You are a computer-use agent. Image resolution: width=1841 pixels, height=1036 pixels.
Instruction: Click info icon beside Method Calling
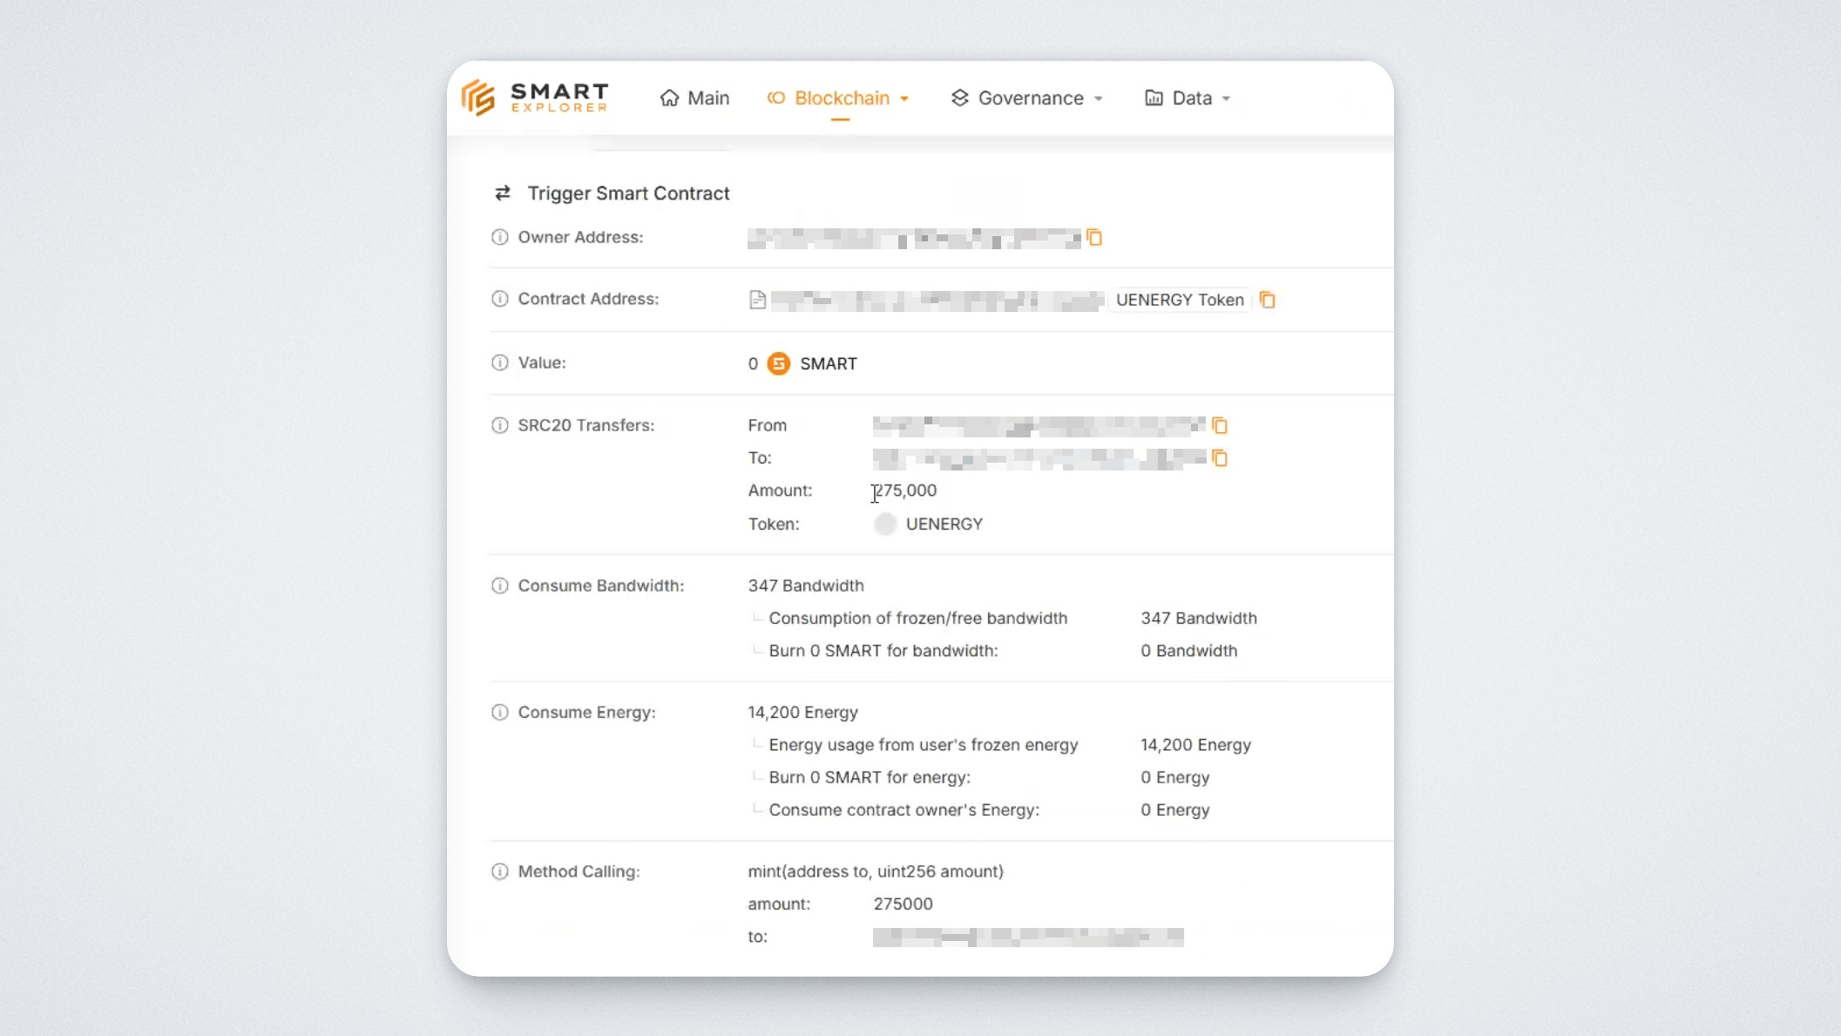[x=499, y=871]
